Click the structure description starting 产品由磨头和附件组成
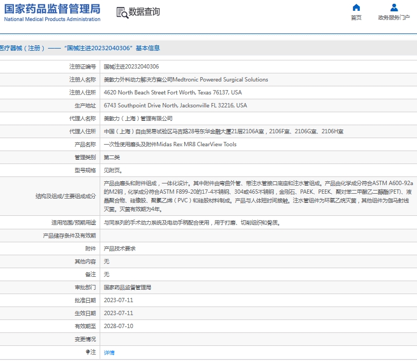The height and width of the screenshot is (361, 417). 258,196
